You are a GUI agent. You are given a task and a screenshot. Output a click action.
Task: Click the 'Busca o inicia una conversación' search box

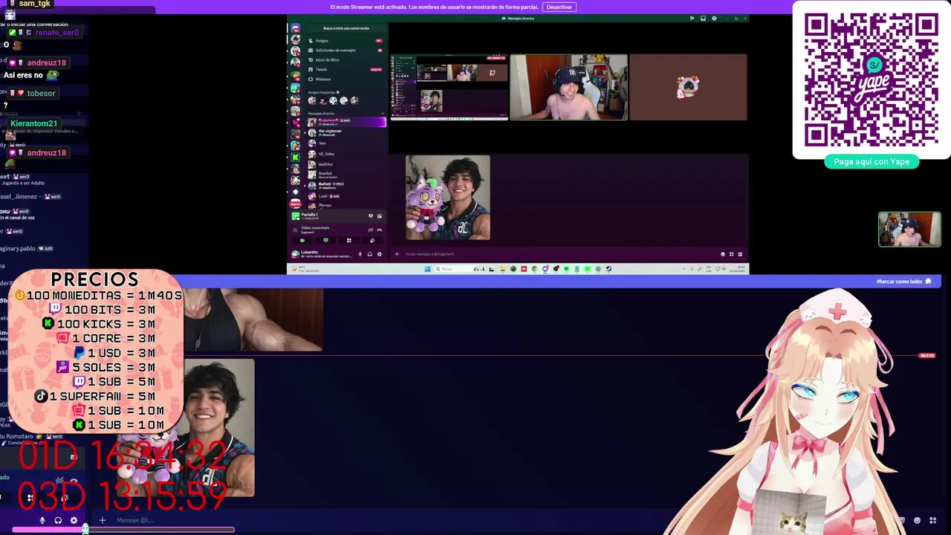(x=345, y=28)
